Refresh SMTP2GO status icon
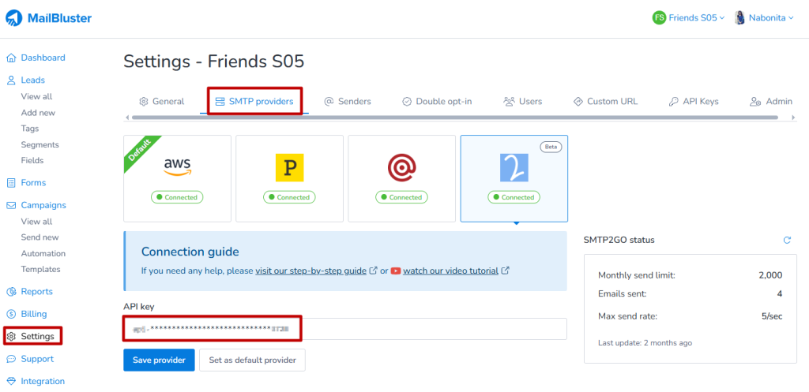Viewport: 809px width, 392px height. point(787,240)
